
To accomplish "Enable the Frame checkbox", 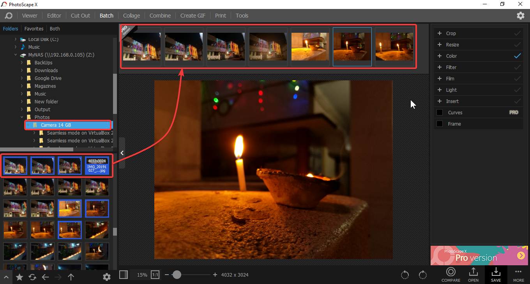I will 440,124.
